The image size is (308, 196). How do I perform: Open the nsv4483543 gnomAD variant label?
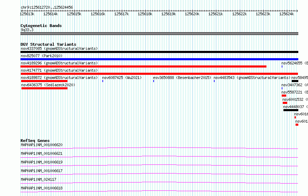pos(252,78)
